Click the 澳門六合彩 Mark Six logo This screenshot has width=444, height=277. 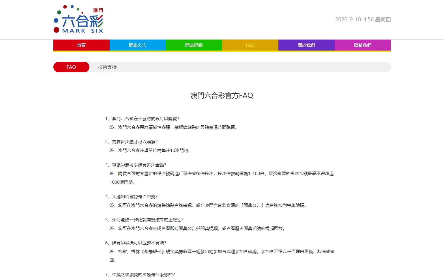tap(78, 19)
